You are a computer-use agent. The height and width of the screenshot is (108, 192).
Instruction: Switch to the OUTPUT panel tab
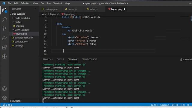(60, 59)
